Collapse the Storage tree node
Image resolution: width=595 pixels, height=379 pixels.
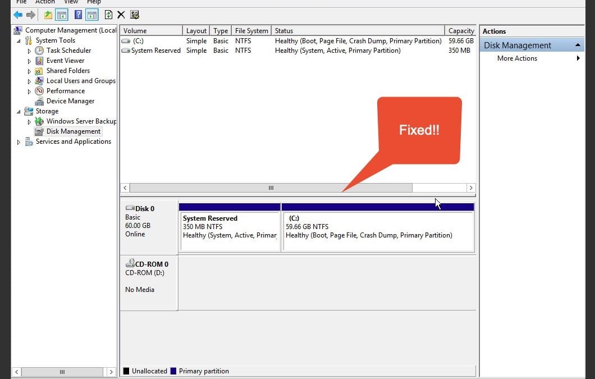(19, 111)
